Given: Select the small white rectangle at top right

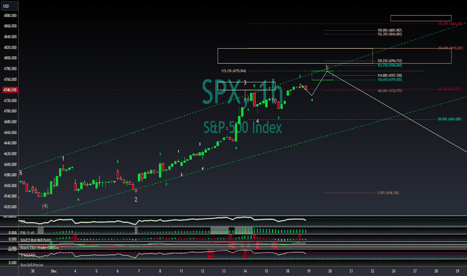Looking at the screenshot, I should click(x=421, y=18).
